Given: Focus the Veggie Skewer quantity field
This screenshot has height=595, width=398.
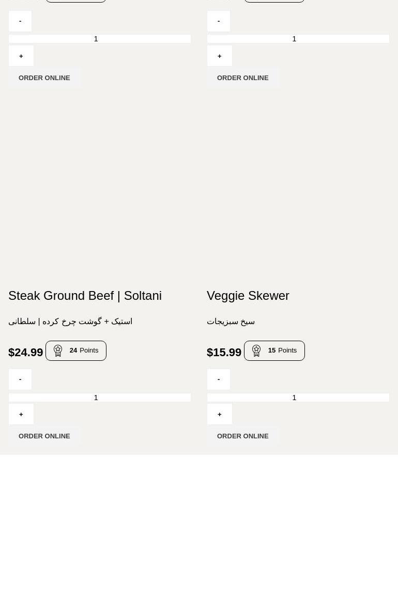Looking at the screenshot, I should pyautogui.click(x=298, y=398).
